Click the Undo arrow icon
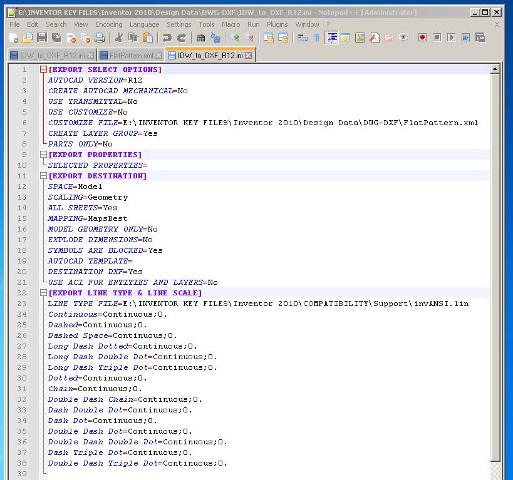Image resolution: width=513 pixels, height=480 pixels. click(167, 38)
